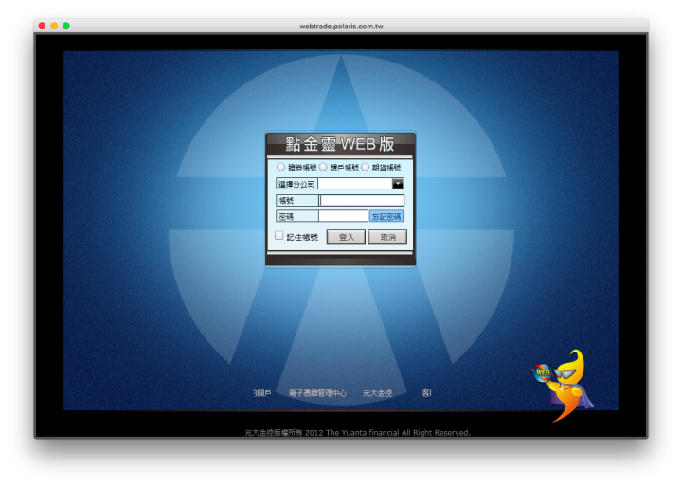Click the webtrade.polaris.com.tw title text
The height and width of the screenshot is (487, 682).
[341, 27]
